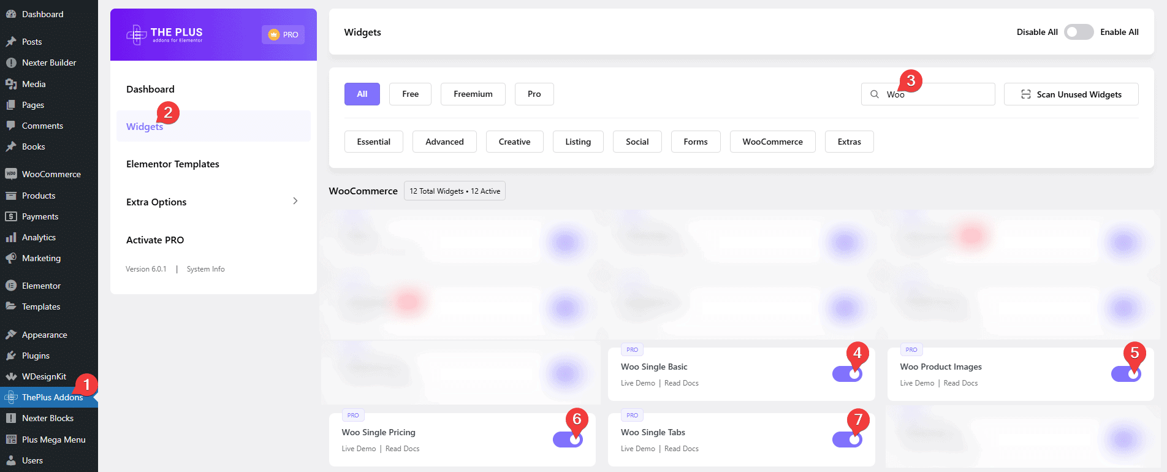The width and height of the screenshot is (1167, 472).
Task: Expand Extra Options chevron arrow
Action: click(x=295, y=201)
